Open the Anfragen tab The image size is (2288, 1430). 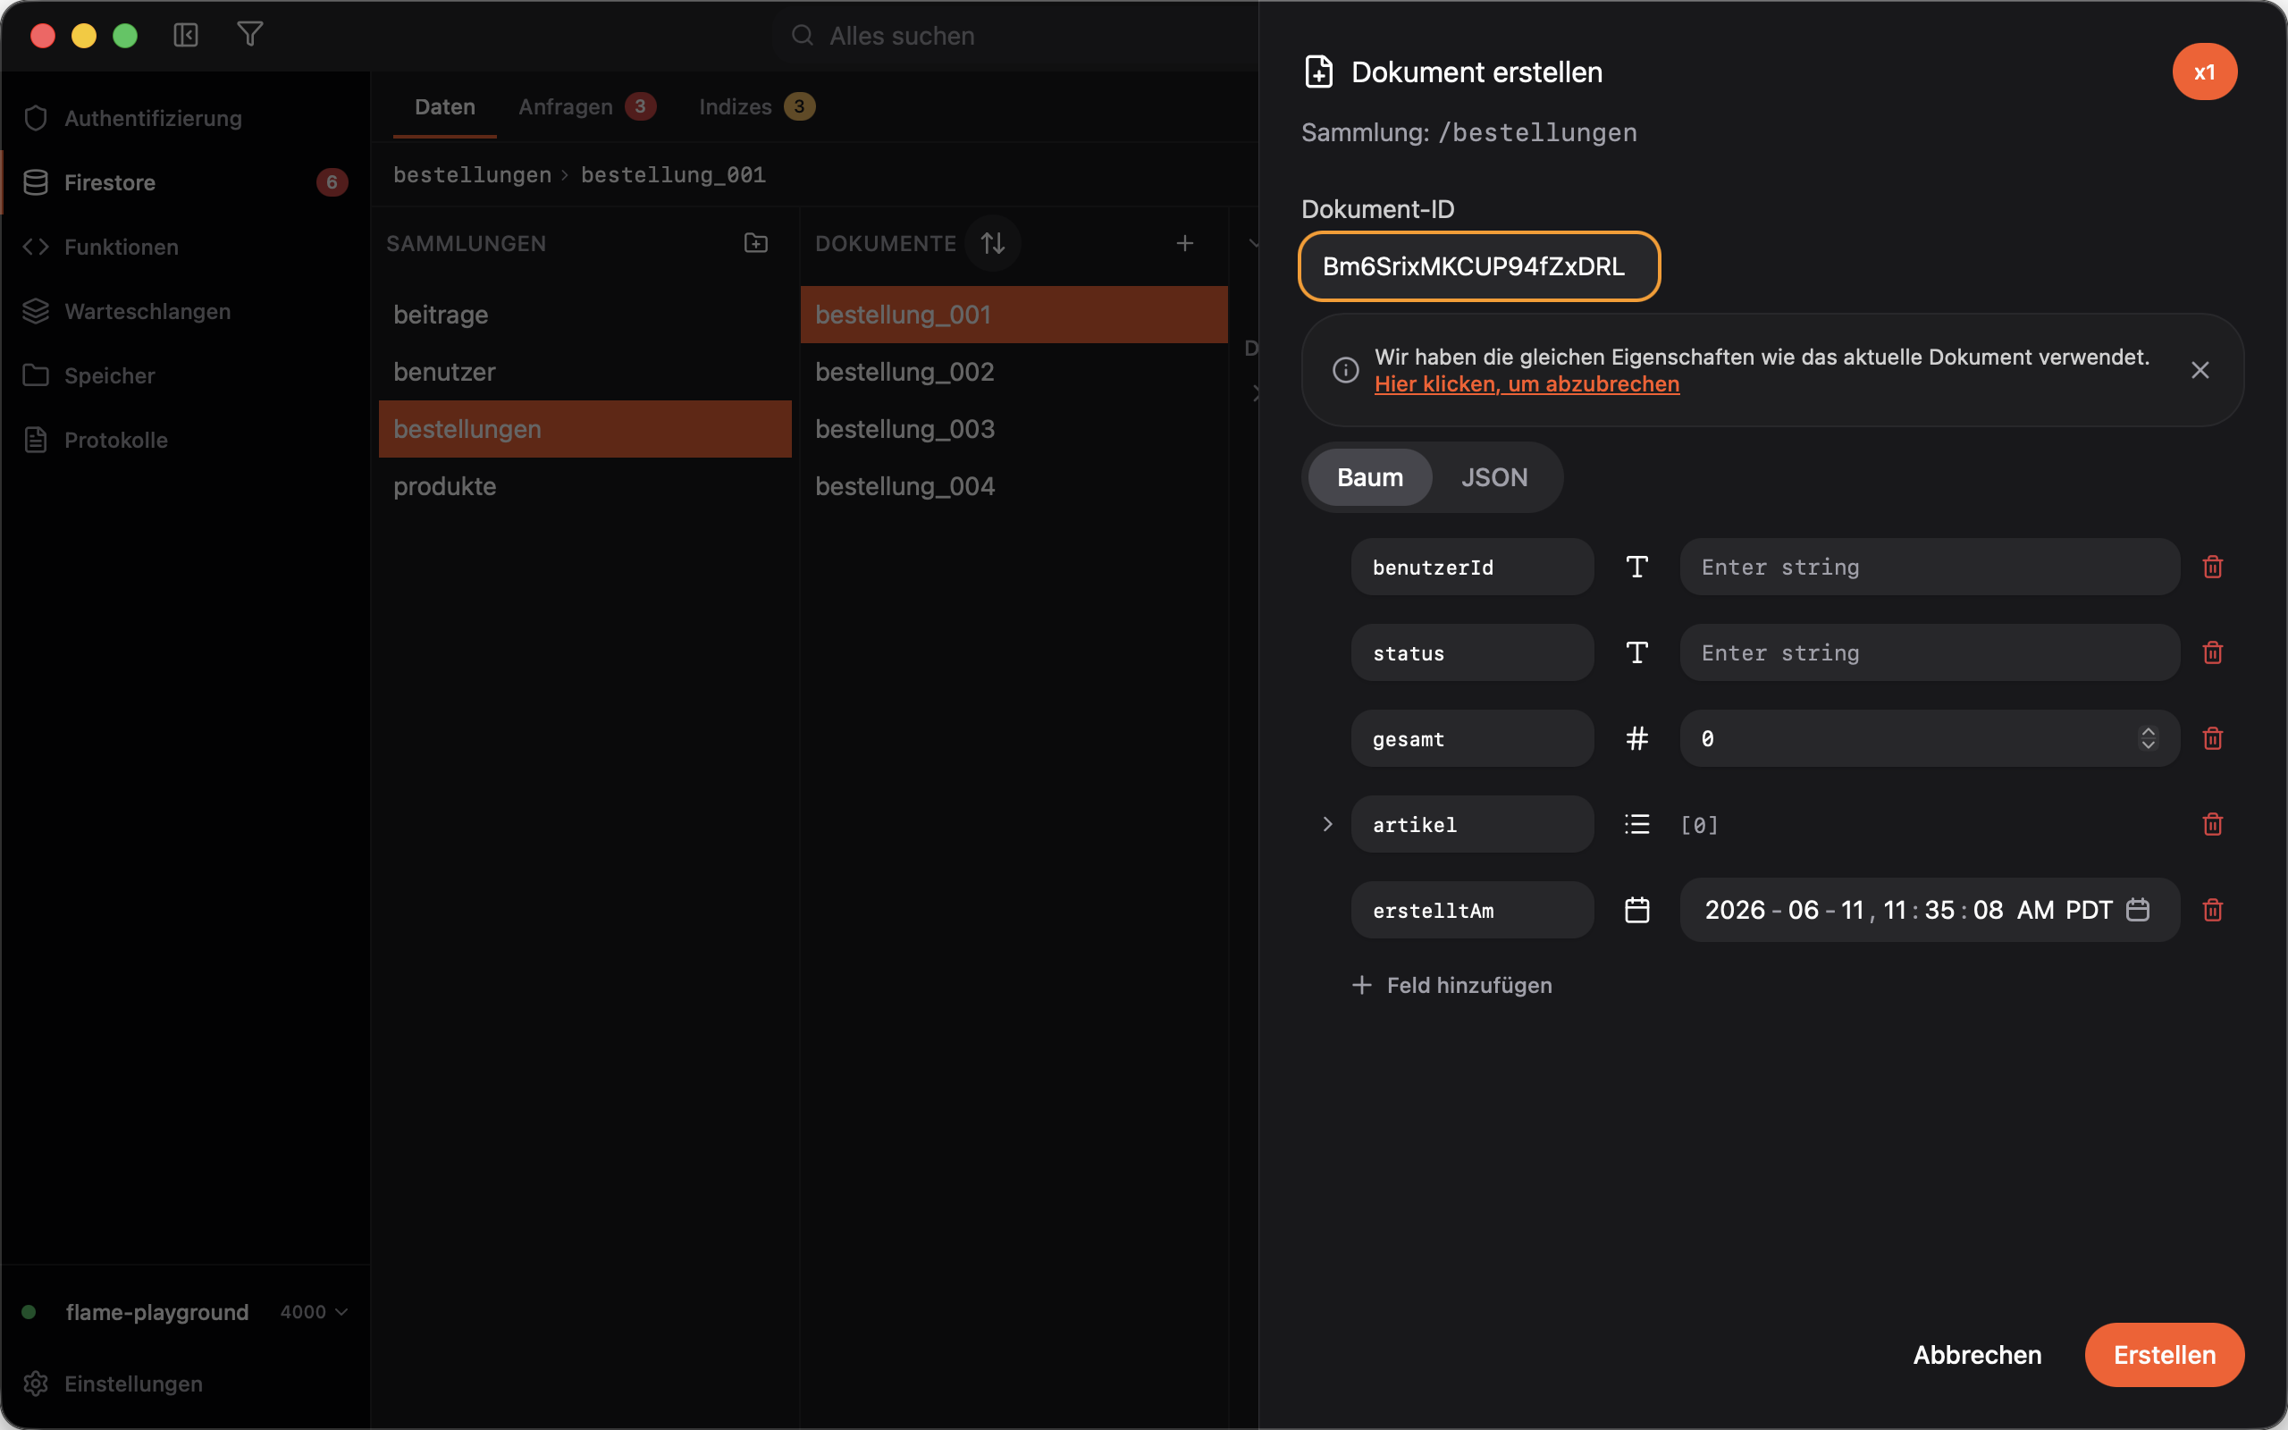click(586, 107)
